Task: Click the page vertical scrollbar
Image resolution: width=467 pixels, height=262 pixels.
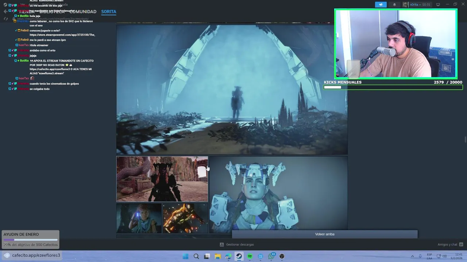Action: (x=465, y=140)
